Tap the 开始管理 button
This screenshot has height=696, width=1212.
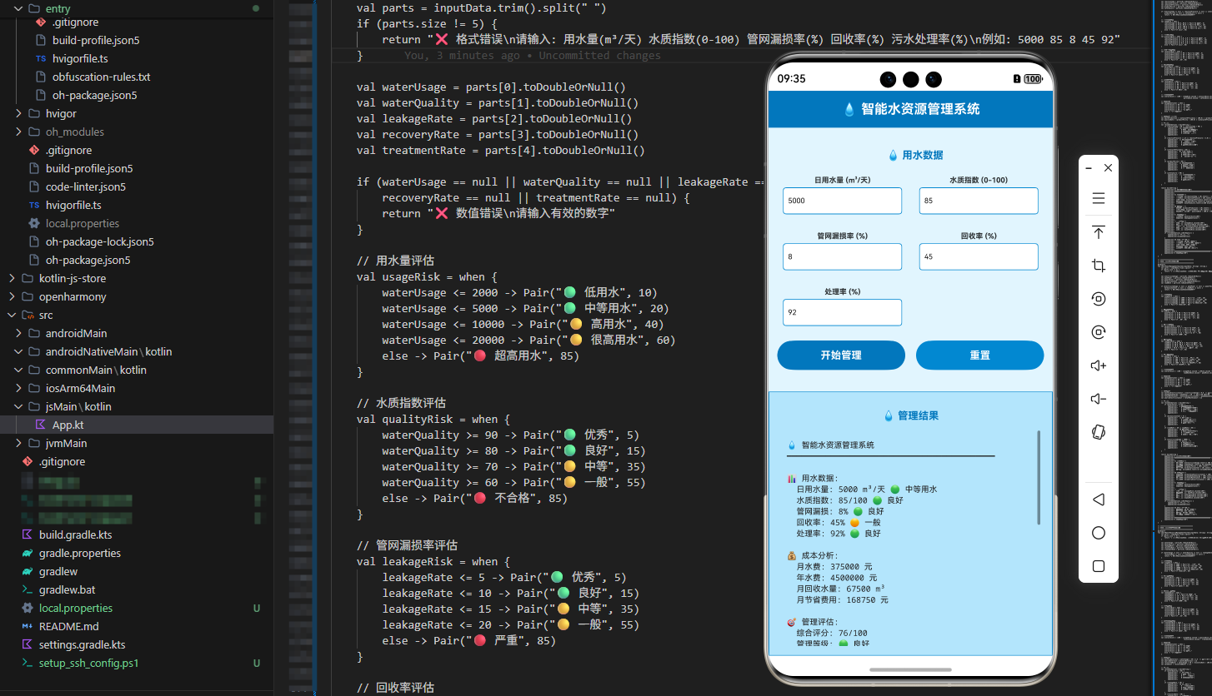click(x=841, y=355)
